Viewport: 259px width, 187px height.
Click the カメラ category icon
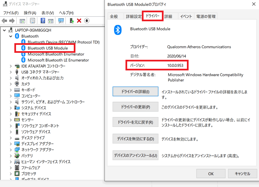[x=17, y=84]
